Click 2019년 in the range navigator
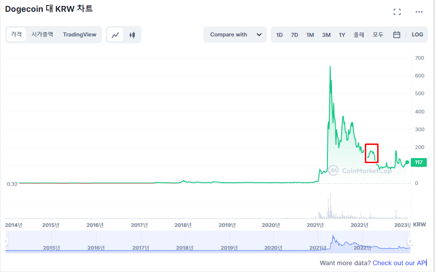435x272 pixels. 229,247
